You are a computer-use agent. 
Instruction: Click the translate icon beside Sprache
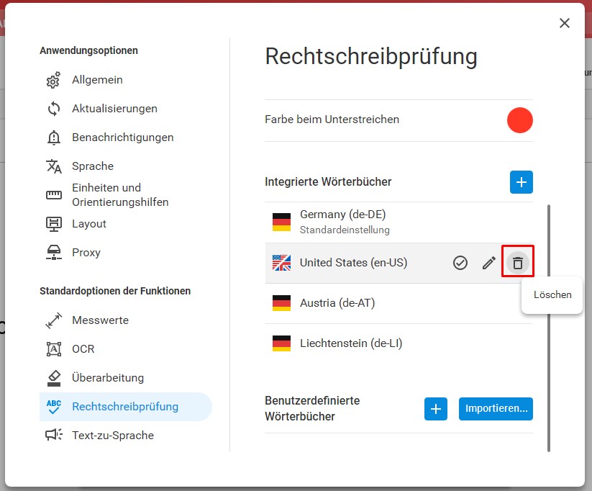click(x=54, y=166)
